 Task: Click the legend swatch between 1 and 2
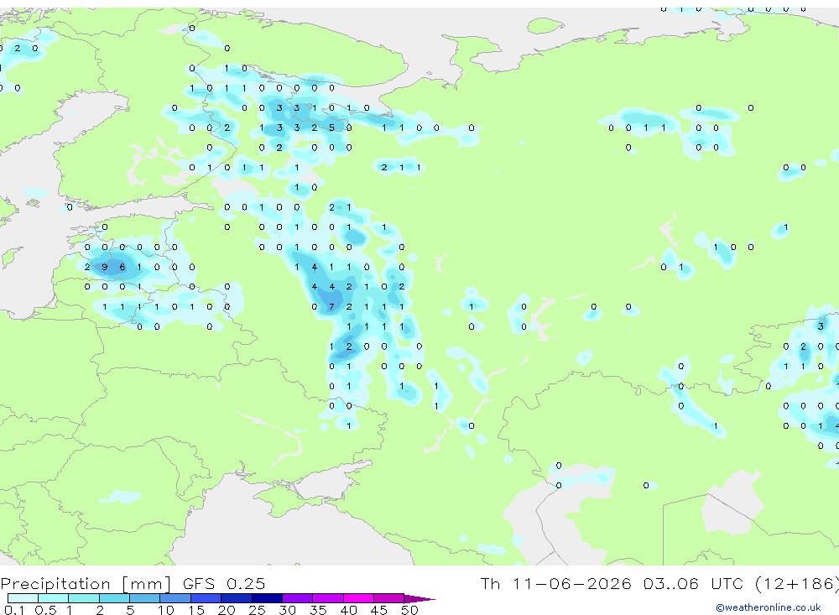point(84,598)
